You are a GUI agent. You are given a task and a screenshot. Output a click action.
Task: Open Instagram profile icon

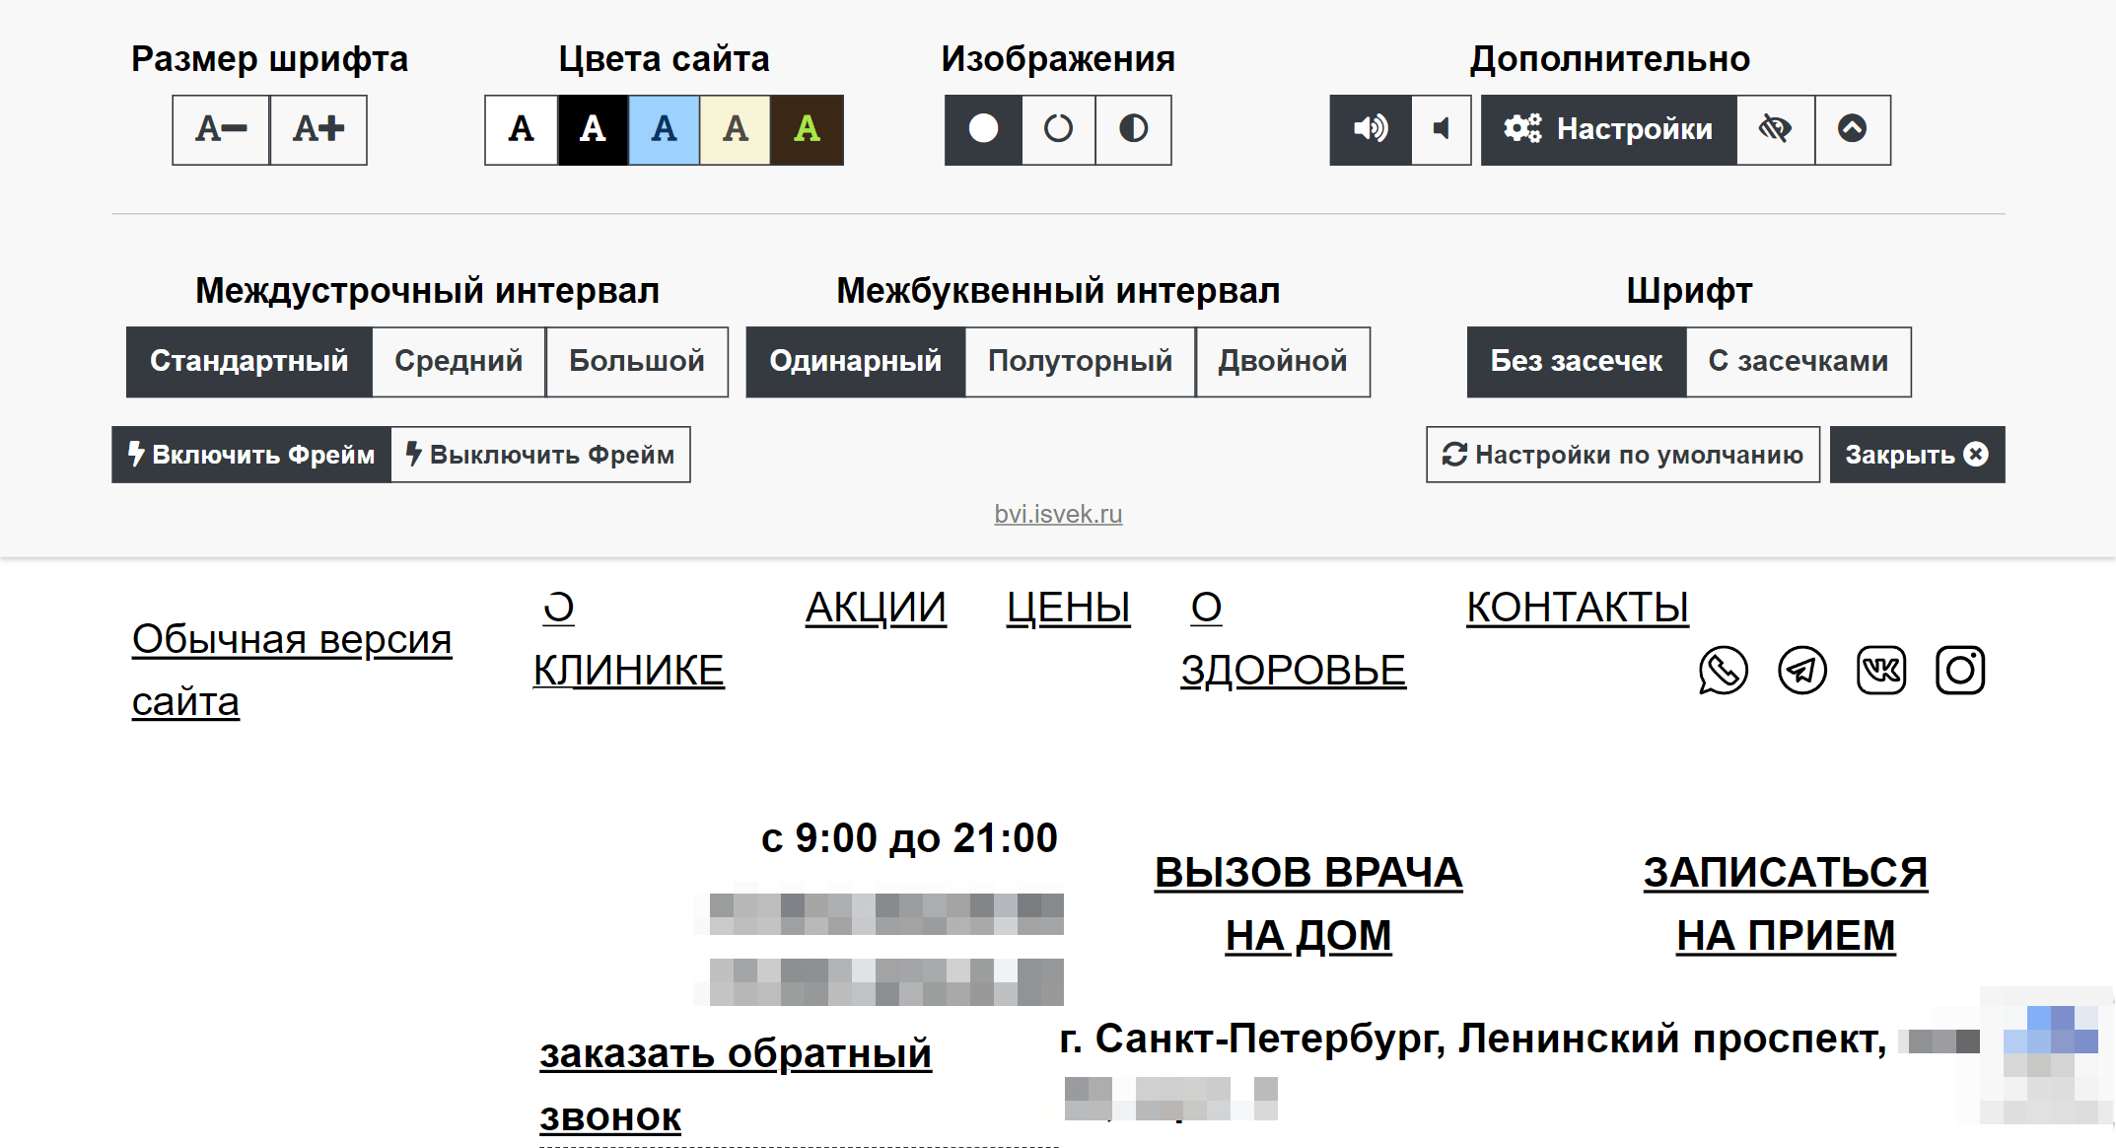[x=1959, y=671]
